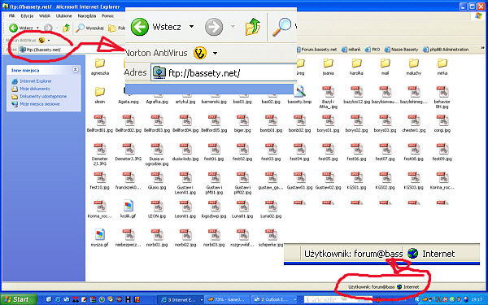Image resolution: width=488 pixels, height=305 pixels.
Task: Open the agnieszka folder
Action: 100,63
